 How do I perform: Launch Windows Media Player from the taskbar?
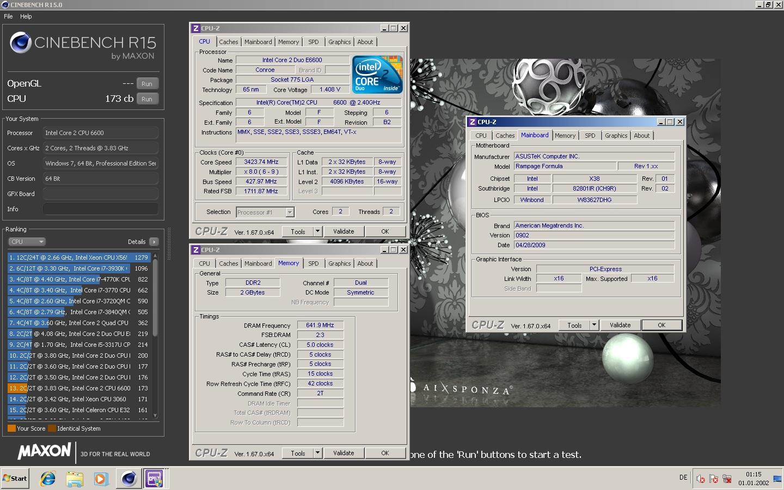click(x=101, y=479)
